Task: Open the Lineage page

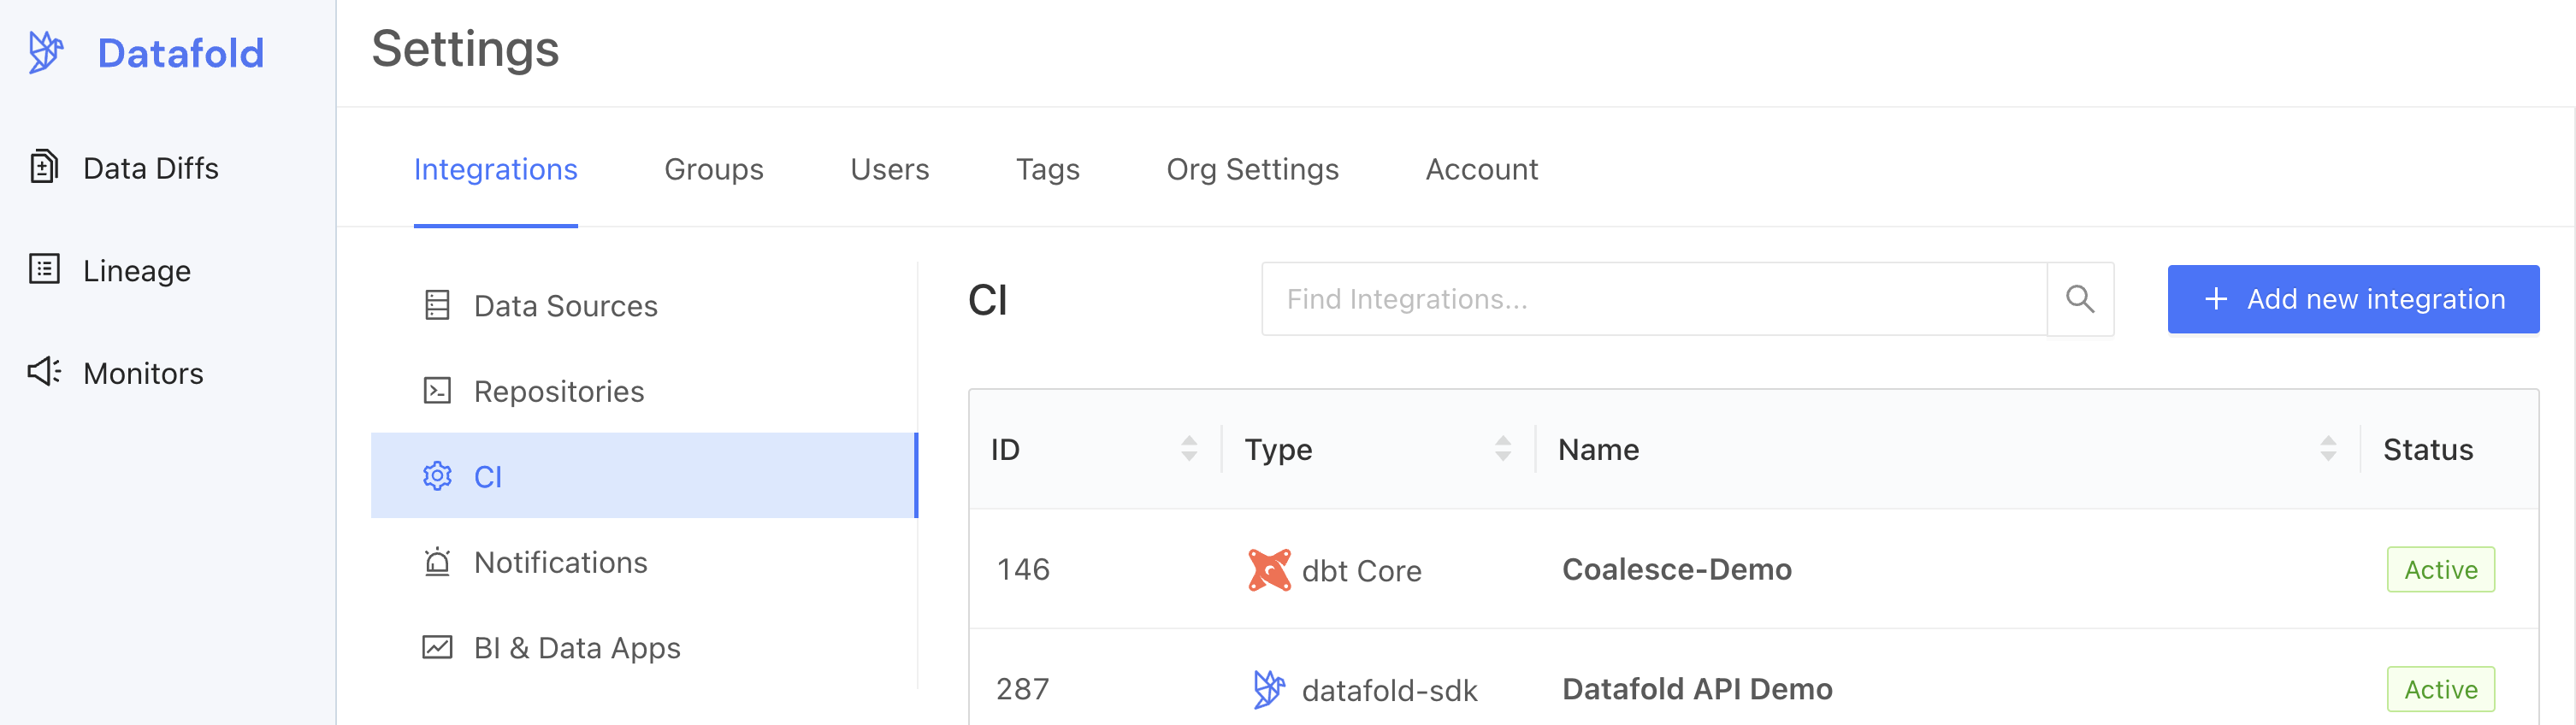Action: click(137, 271)
